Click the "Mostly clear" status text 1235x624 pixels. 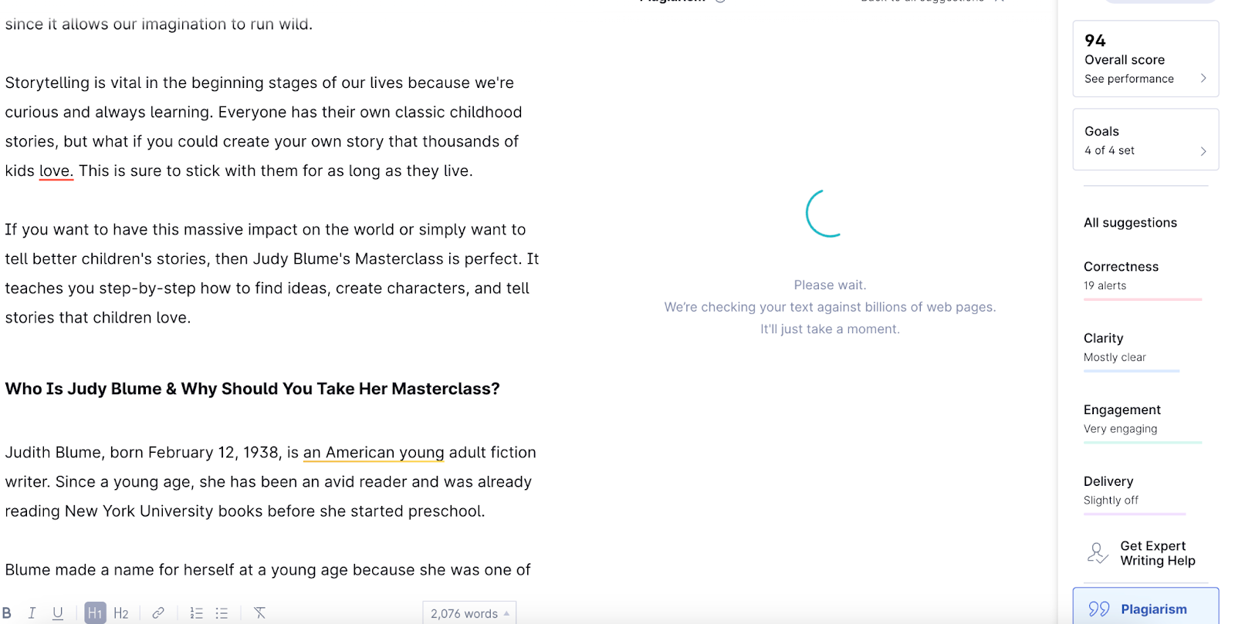click(x=1115, y=357)
